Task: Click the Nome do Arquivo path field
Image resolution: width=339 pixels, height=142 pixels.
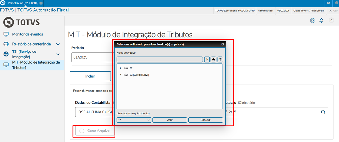Action: pos(160,60)
